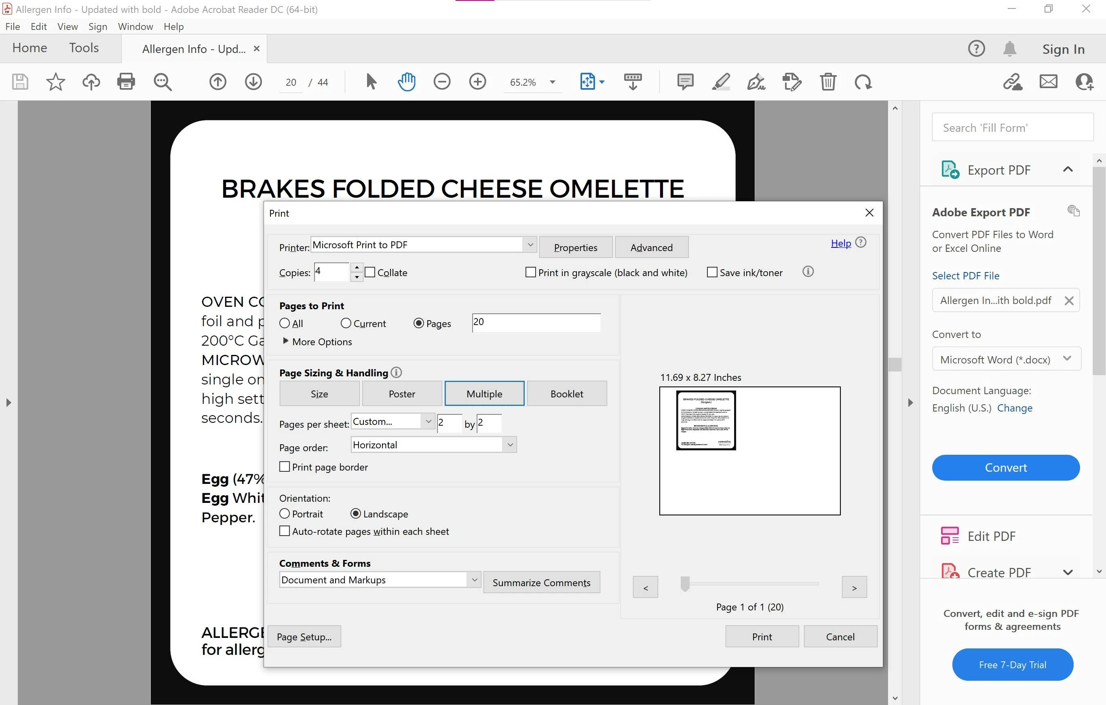This screenshot has height=705, width=1106.
Task: Click the printer icon in toolbar
Action: click(x=126, y=82)
